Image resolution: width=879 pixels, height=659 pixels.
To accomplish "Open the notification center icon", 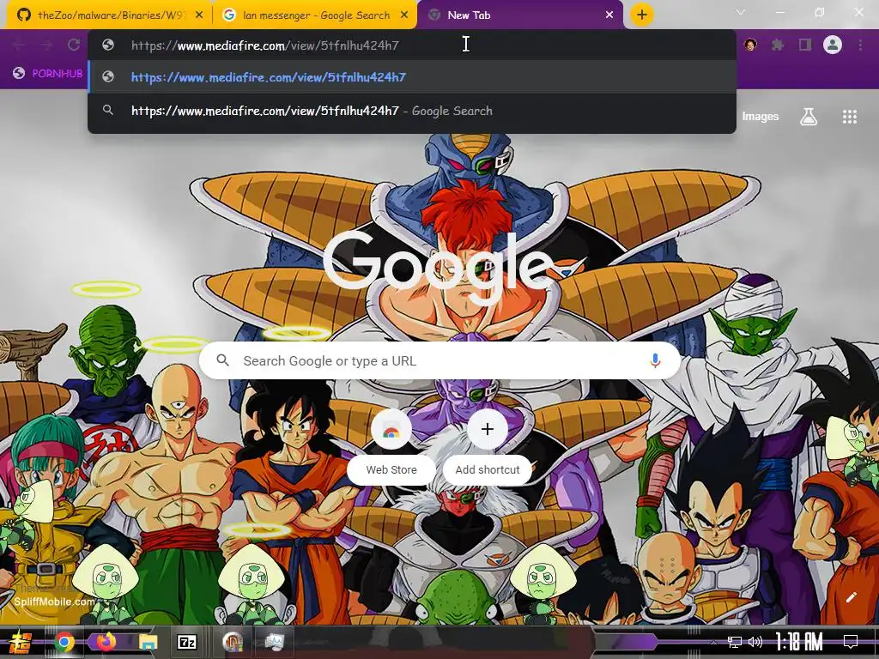I will (x=851, y=642).
